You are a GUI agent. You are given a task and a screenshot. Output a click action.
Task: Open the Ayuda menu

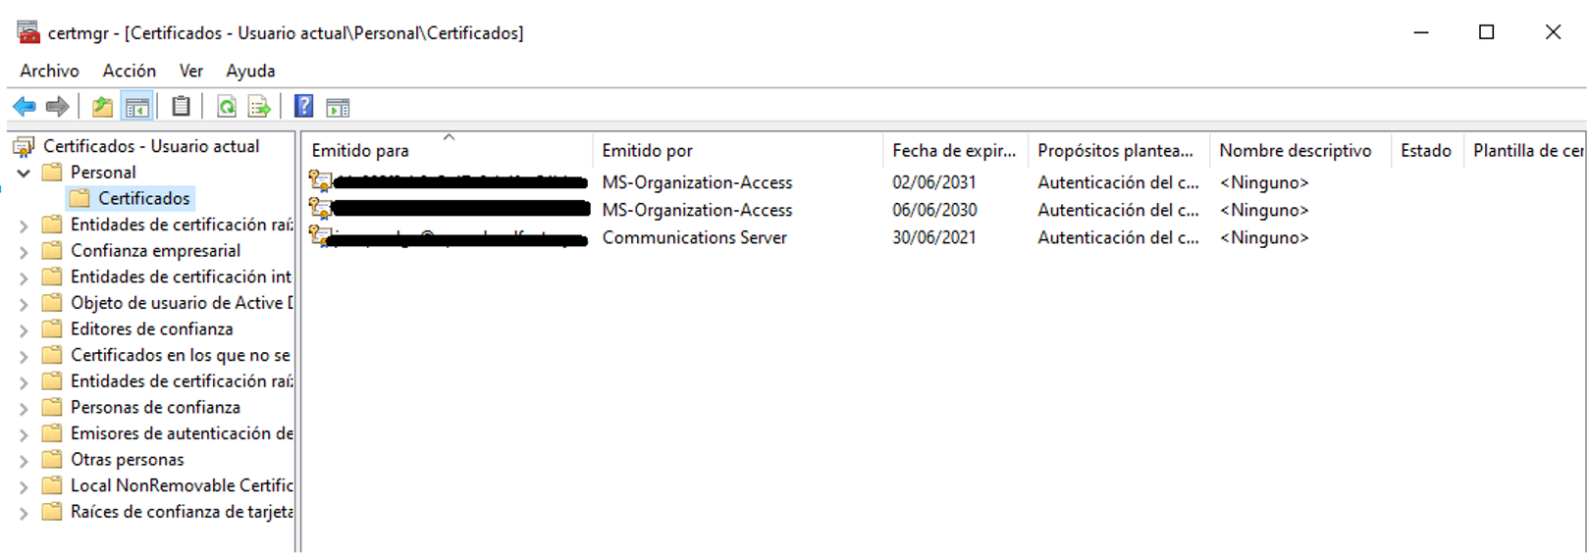click(250, 71)
